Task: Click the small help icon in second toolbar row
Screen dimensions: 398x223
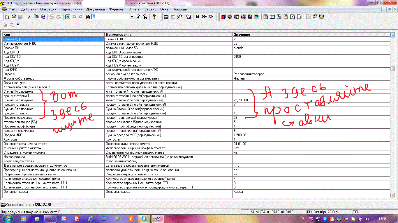Action: point(18,25)
